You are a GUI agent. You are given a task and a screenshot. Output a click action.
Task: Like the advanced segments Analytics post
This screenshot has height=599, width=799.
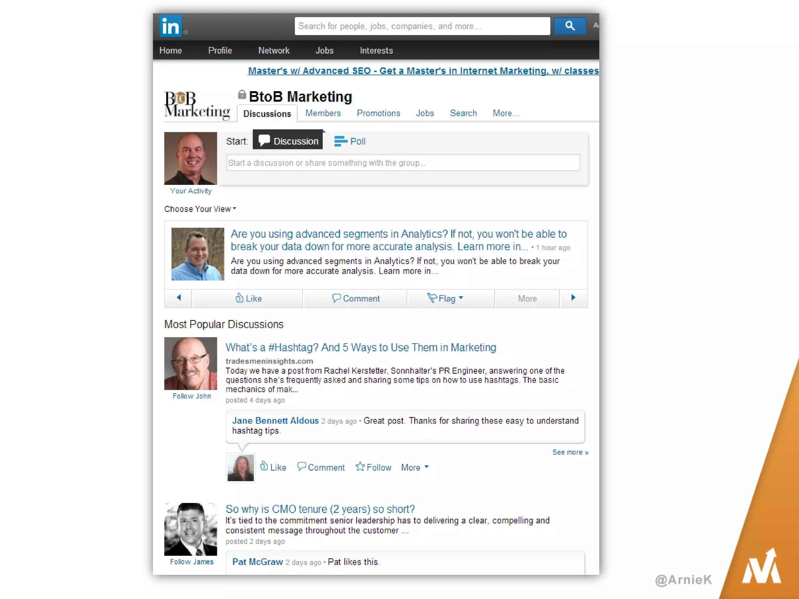coord(248,298)
